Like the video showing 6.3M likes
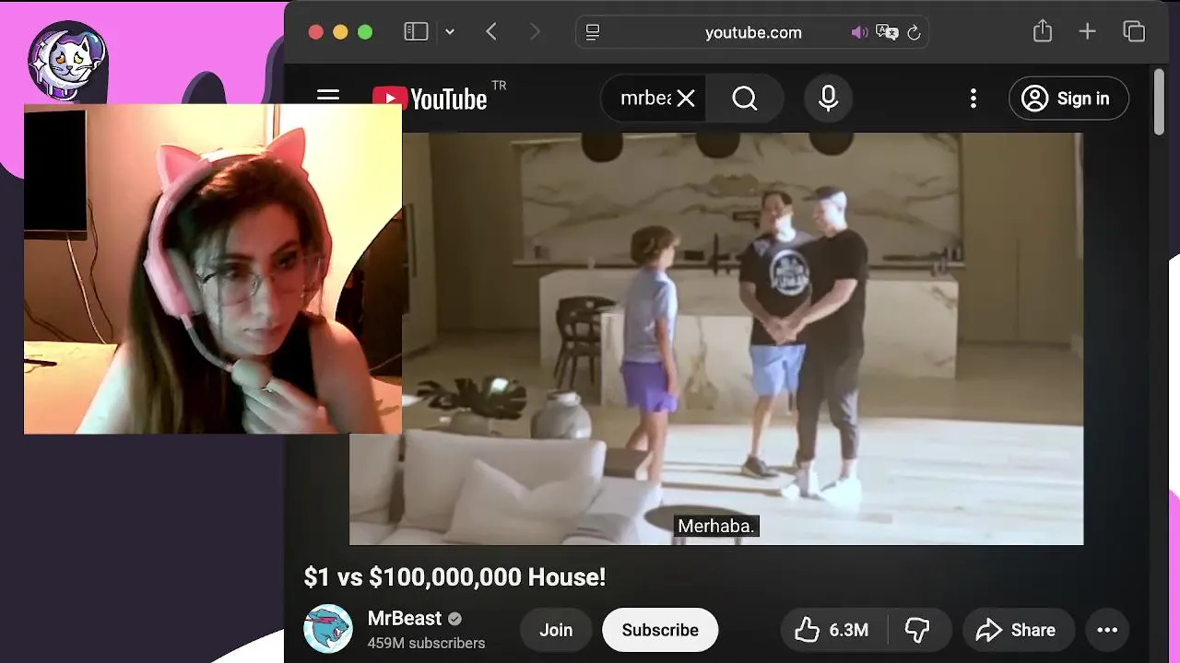This screenshot has width=1180, height=663. point(832,630)
